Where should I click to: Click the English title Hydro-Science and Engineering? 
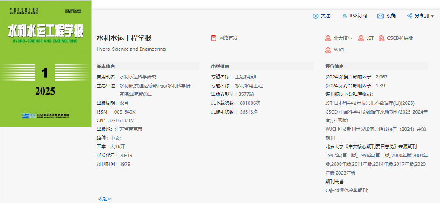click(x=131, y=49)
